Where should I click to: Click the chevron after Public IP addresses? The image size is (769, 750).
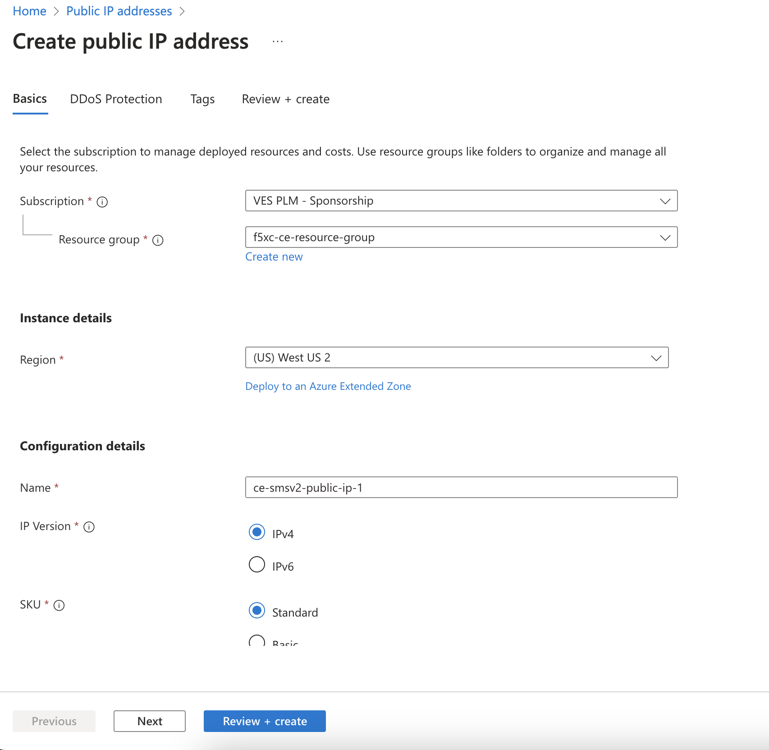pyautogui.click(x=183, y=11)
